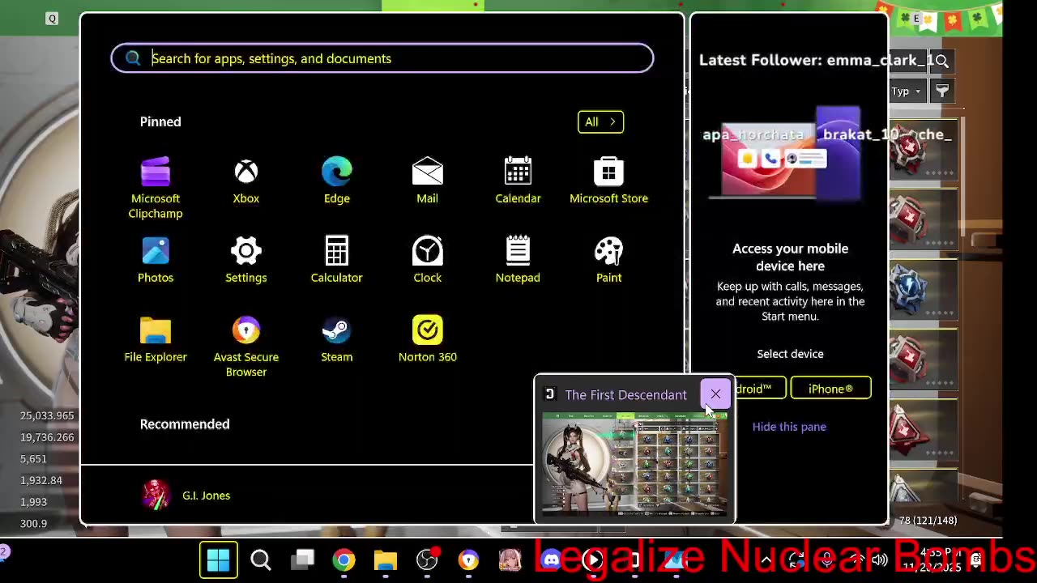
Task: Open File Explorer from pinned apps
Action: (156, 340)
